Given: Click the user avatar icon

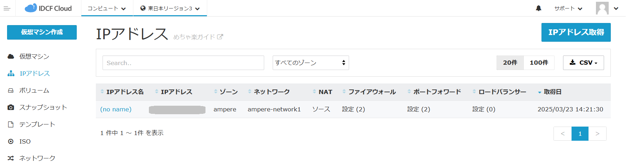Looking at the screenshot, I should (x=602, y=8).
